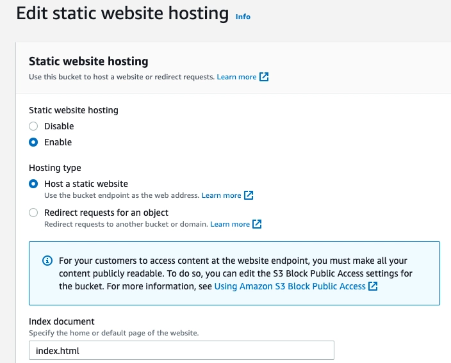Click external link icon after redirect Learn more
The height and width of the screenshot is (363, 451).
(x=258, y=224)
